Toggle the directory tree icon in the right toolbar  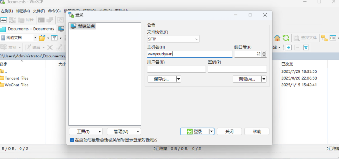pyautogui.click(x=324, y=38)
